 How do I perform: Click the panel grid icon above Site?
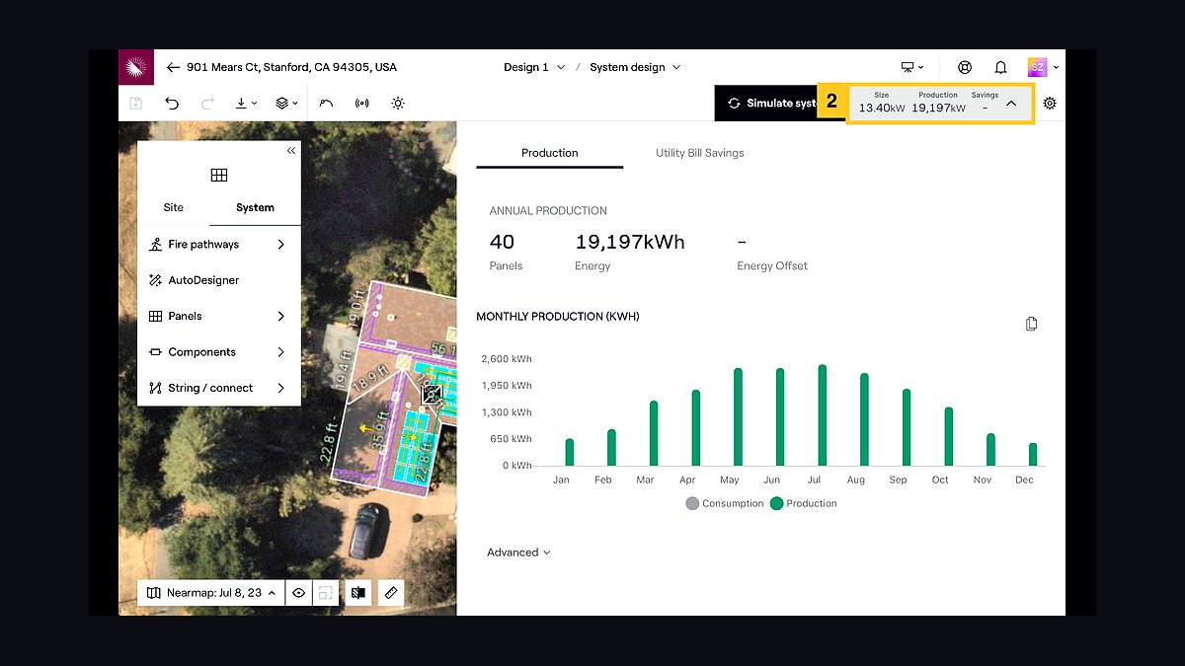pyautogui.click(x=219, y=175)
